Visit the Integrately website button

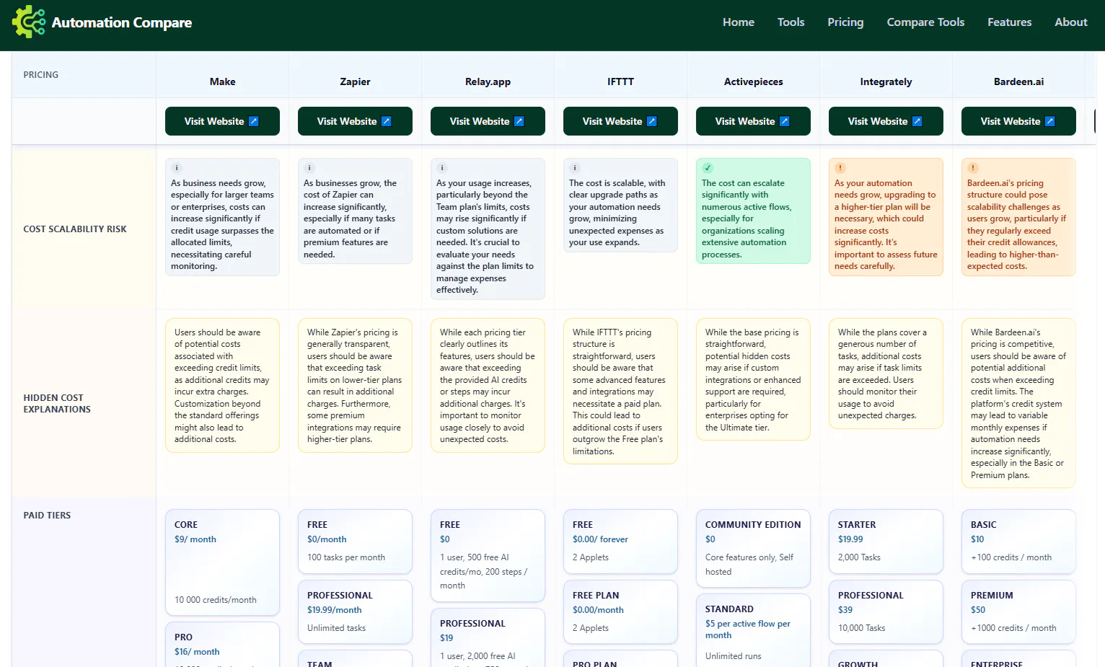[886, 121]
